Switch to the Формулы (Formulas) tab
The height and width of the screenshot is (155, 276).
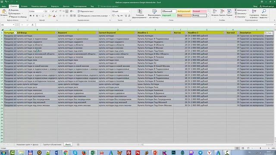[x=55, y=6]
